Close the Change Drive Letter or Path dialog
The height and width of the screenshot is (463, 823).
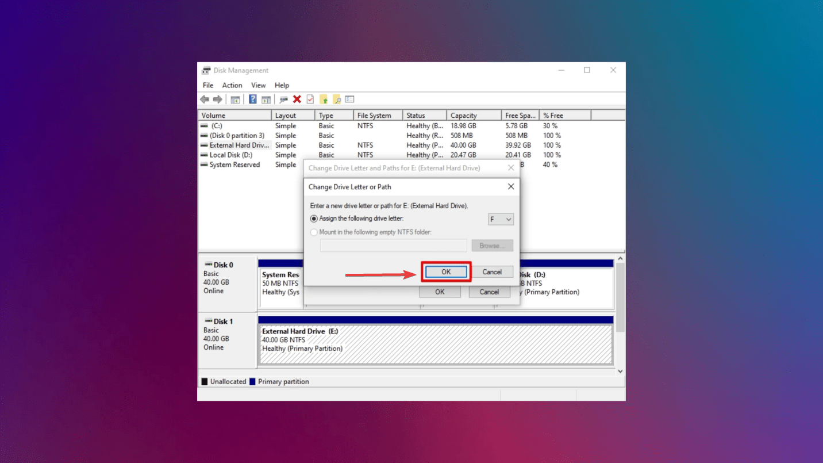[x=511, y=187]
